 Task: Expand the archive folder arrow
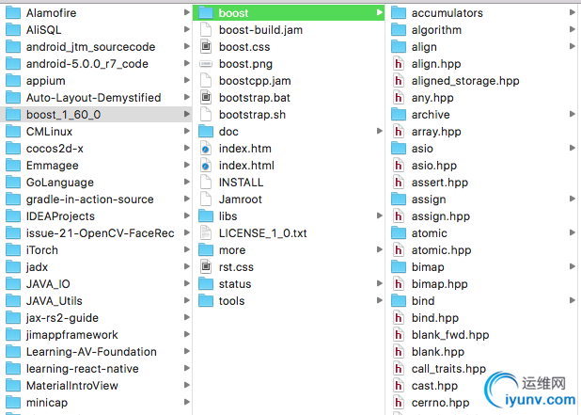point(573,114)
